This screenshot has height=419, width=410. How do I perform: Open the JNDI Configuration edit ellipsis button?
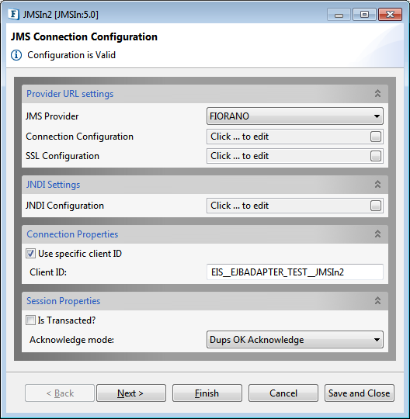(x=376, y=206)
